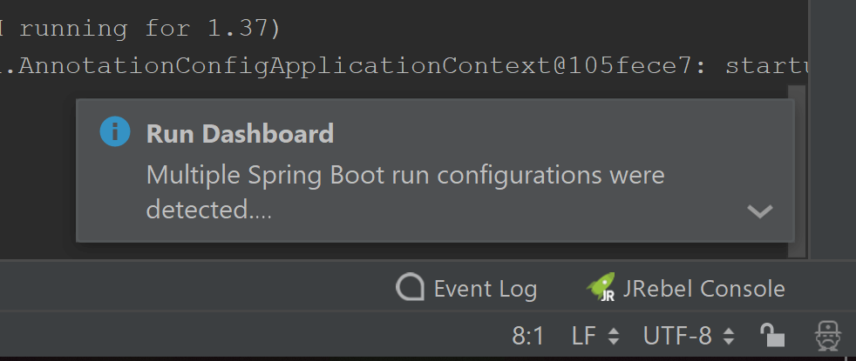The width and height of the screenshot is (856, 361).
Task: Expand the Run Dashboard notification chevron
Action: coord(760,211)
